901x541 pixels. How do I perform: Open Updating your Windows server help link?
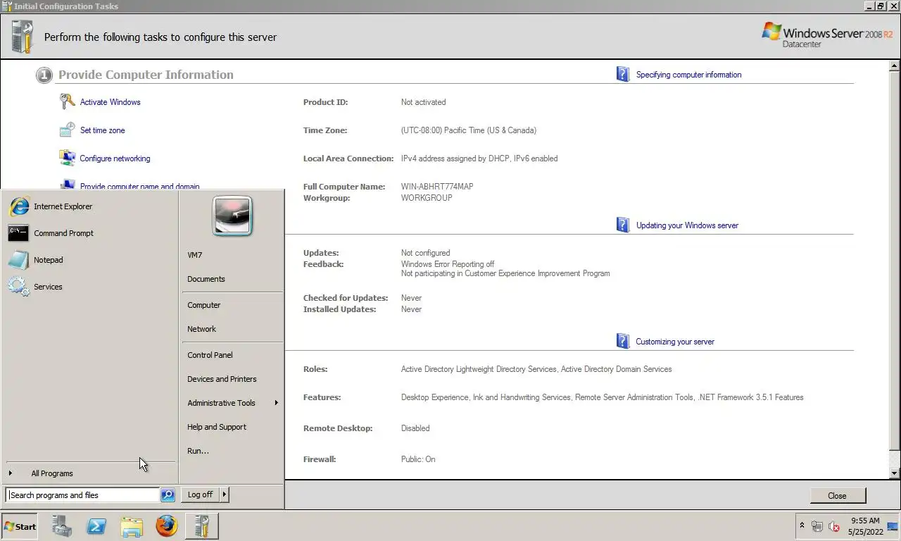pyautogui.click(x=687, y=225)
